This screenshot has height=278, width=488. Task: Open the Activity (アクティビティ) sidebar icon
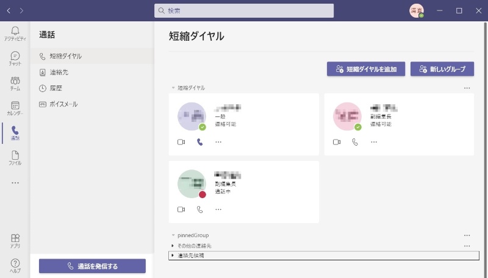[x=15, y=33]
